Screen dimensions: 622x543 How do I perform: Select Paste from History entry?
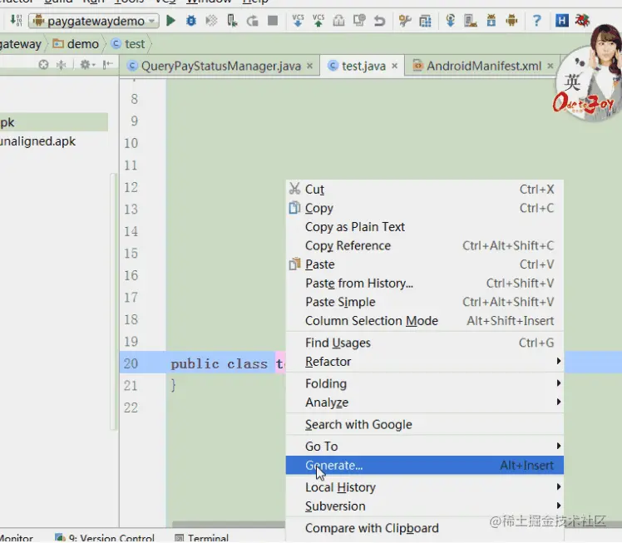[424, 284]
